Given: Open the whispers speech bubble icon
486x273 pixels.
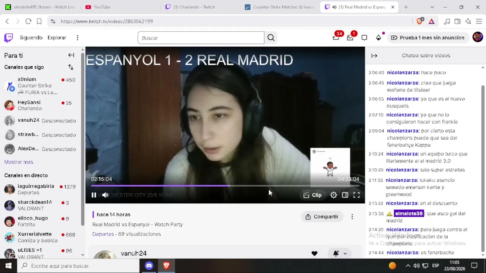Looking at the screenshot, I should 364,38.
